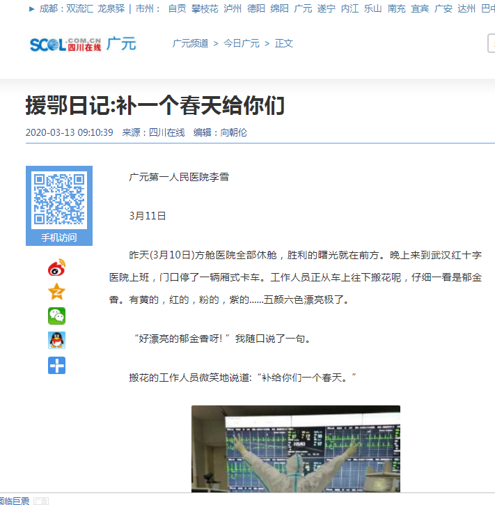Click the 乐山 city link
The image size is (495, 505).
click(x=373, y=9)
